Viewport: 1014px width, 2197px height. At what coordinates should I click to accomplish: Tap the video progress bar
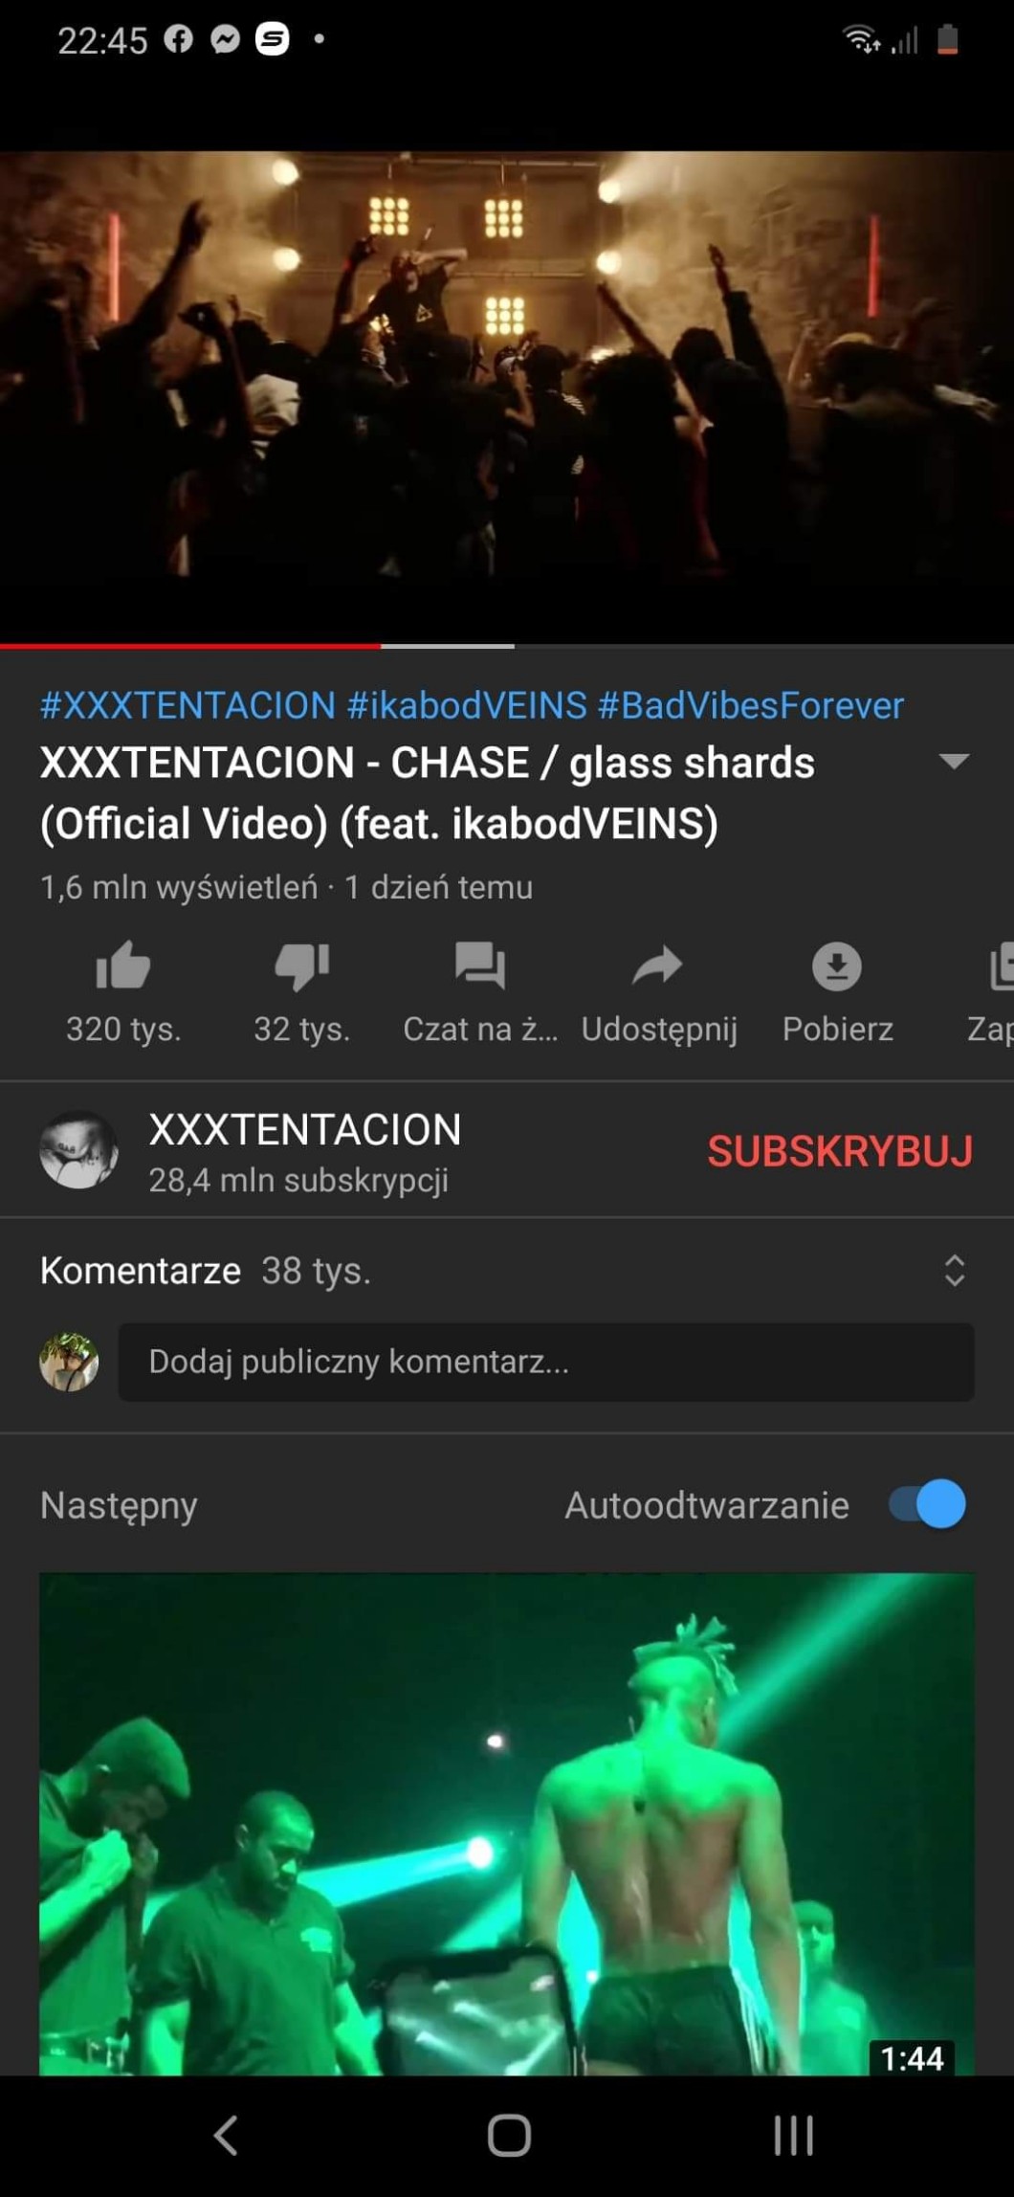(x=507, y=646)
